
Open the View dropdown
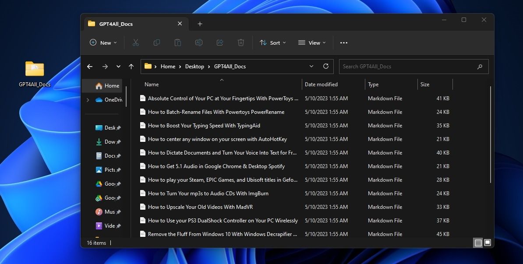[x=311, y=42]
